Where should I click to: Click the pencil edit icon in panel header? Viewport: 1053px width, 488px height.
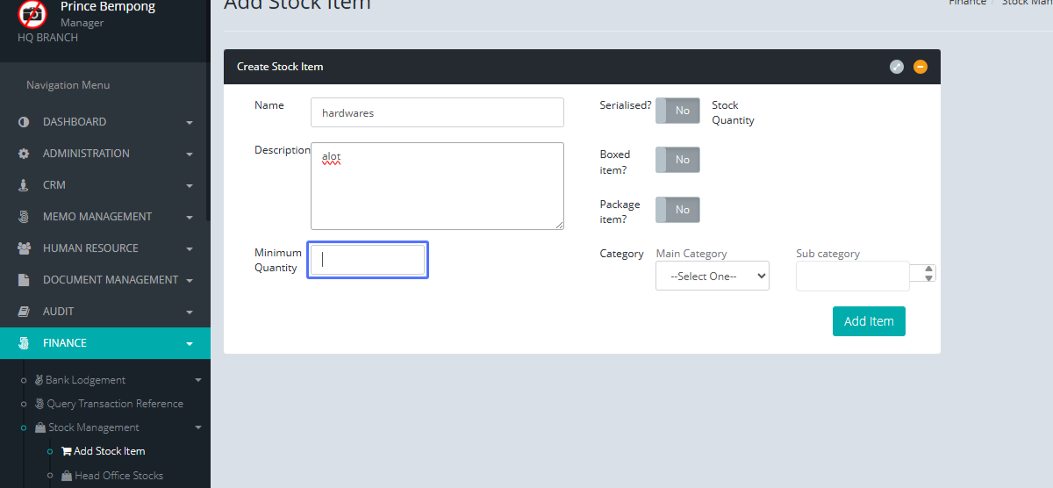coord(896,67)
